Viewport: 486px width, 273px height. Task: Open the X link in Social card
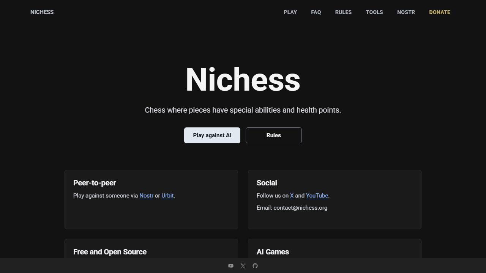(292, 196)
